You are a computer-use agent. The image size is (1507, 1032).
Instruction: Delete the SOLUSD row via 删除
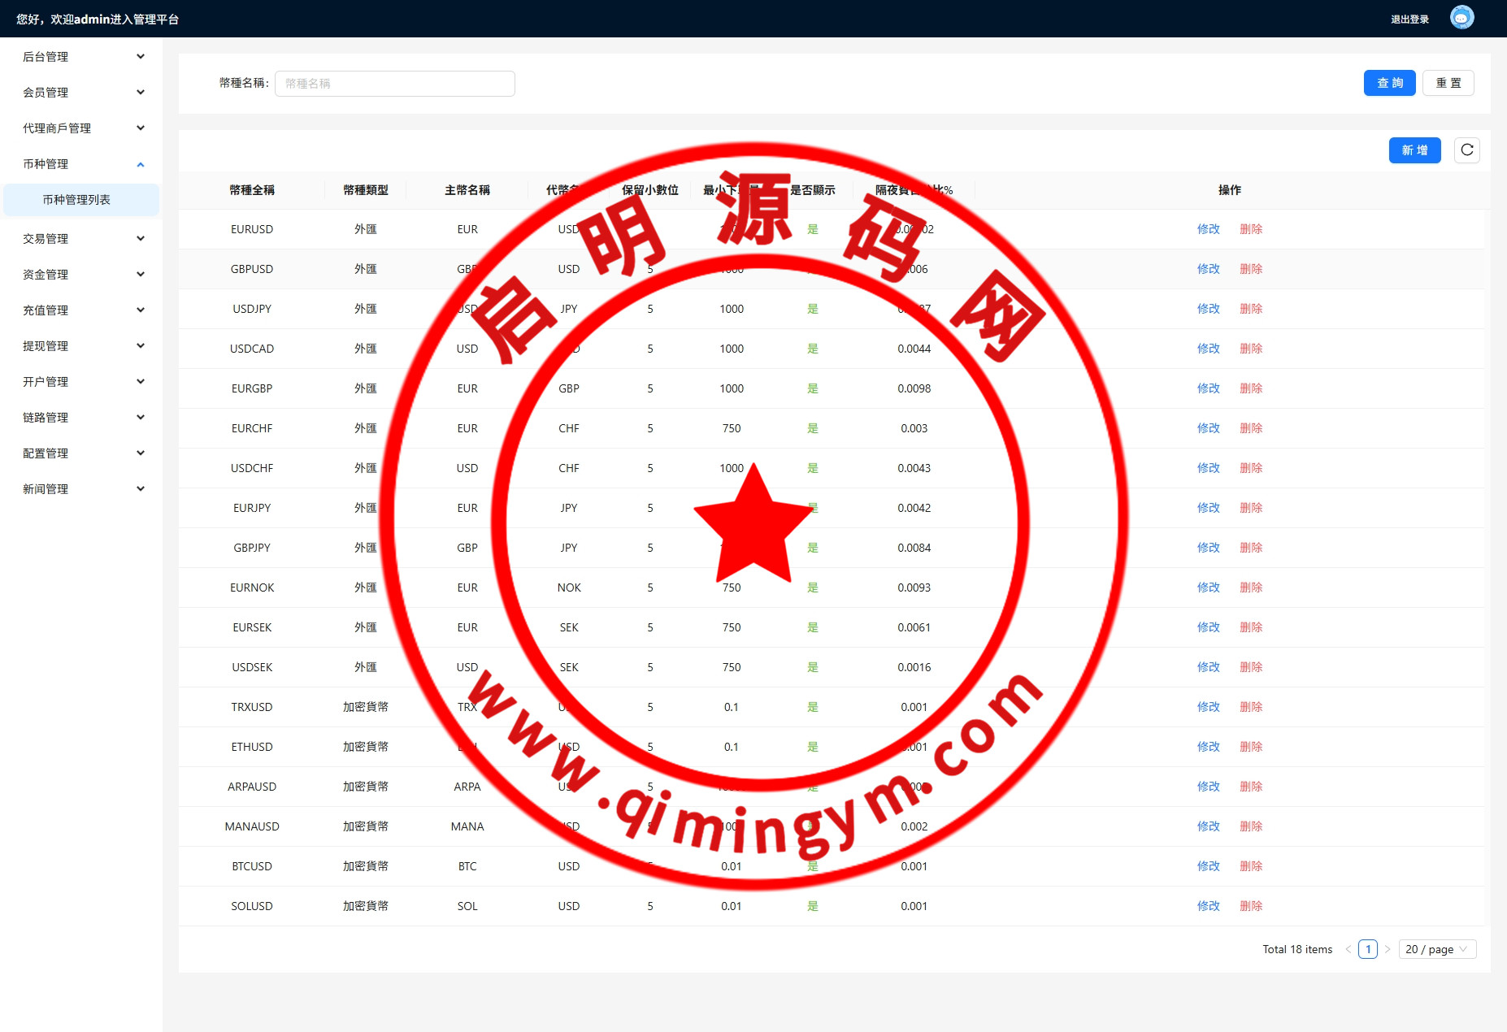coord(1250,906)
